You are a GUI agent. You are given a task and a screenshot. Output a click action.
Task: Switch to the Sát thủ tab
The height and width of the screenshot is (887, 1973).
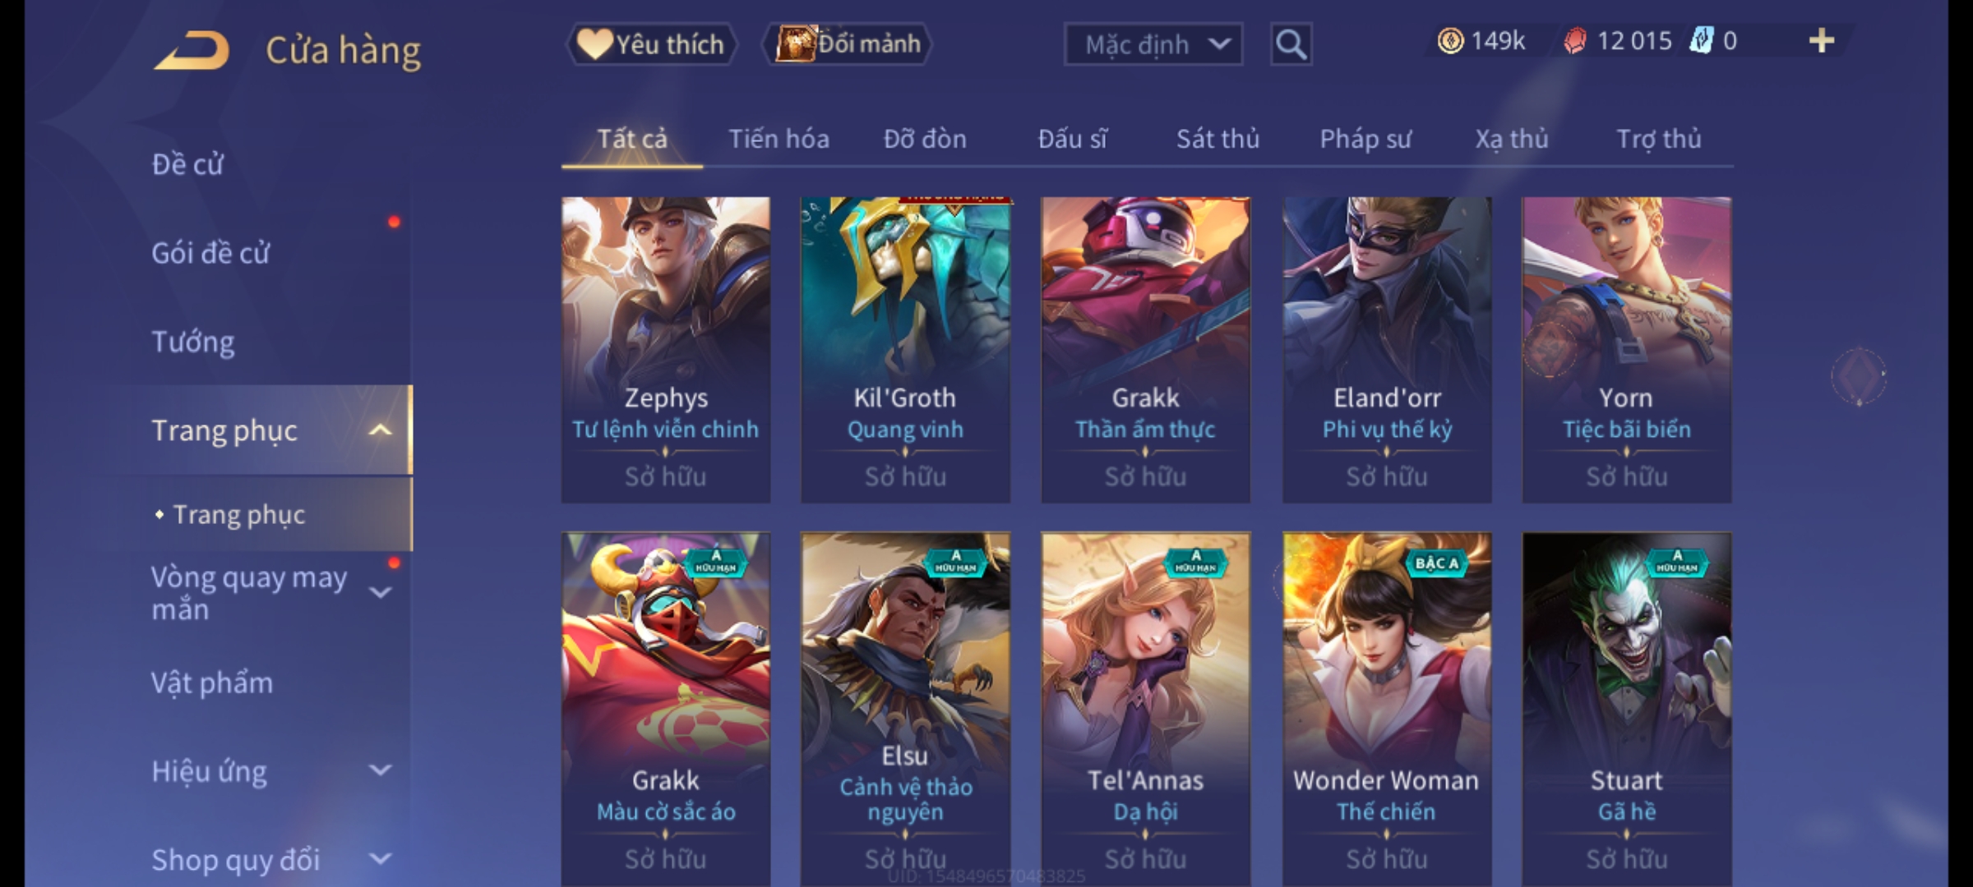click(x=1218, y=139)
